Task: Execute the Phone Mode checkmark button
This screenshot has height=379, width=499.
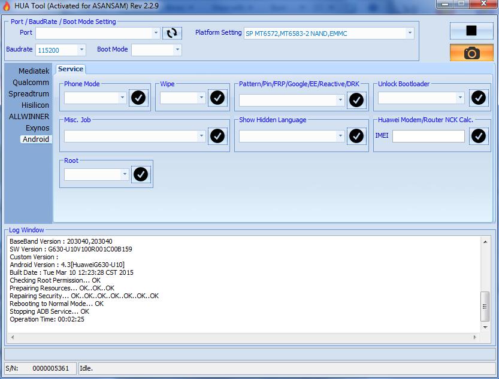Action: click(x=138, y=98)
